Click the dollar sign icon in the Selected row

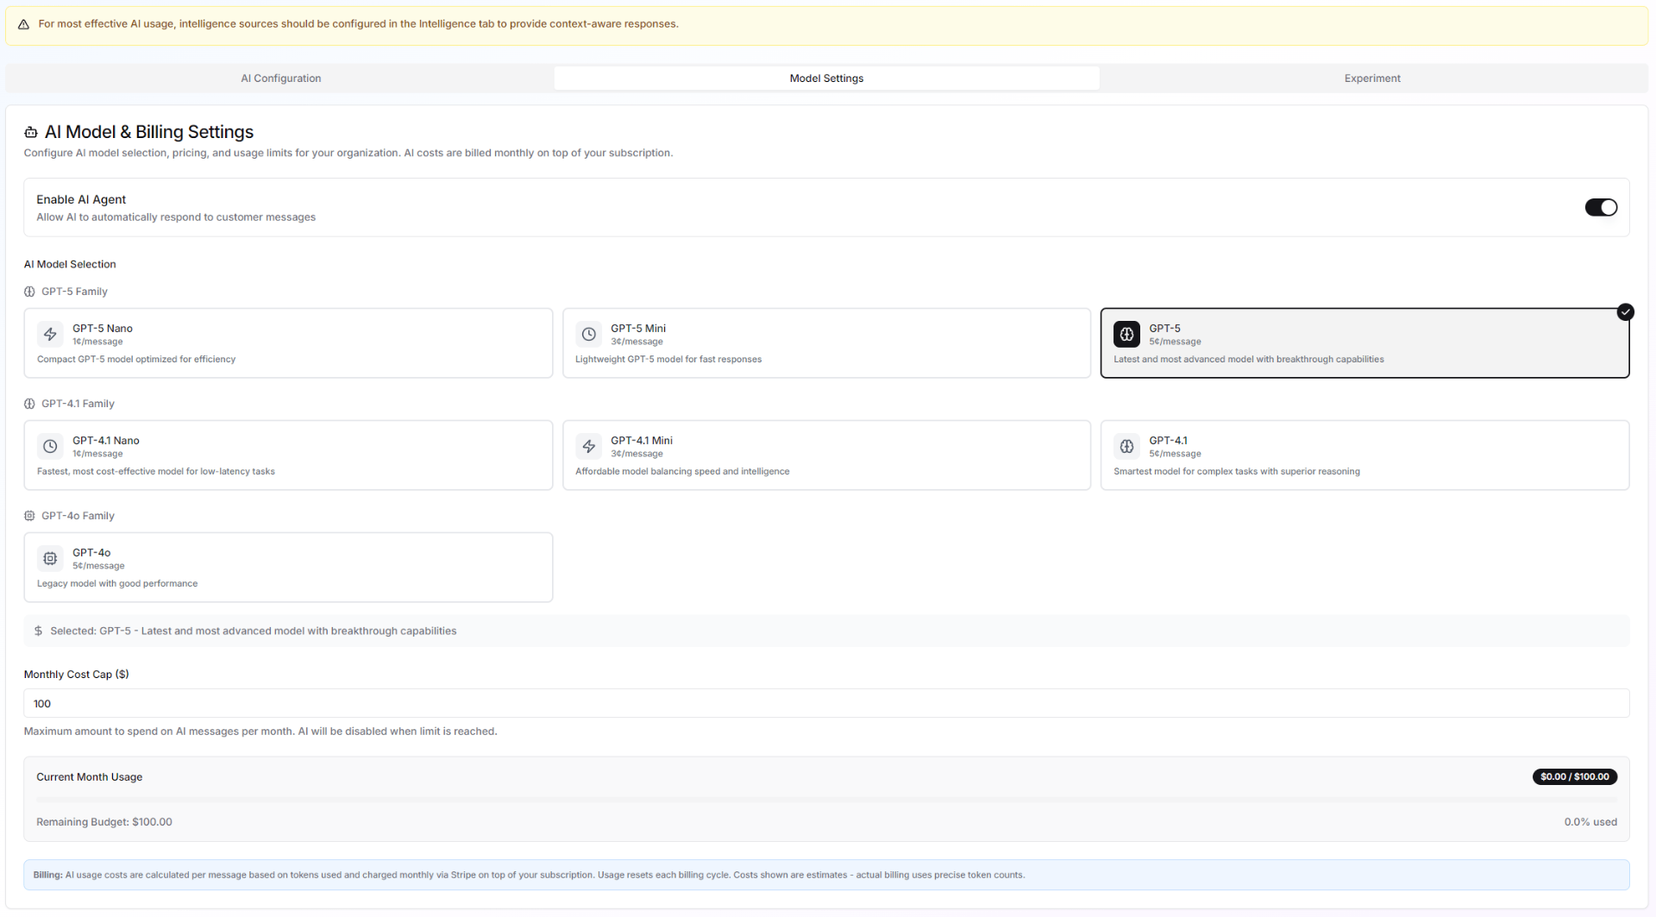click(38, 631)
